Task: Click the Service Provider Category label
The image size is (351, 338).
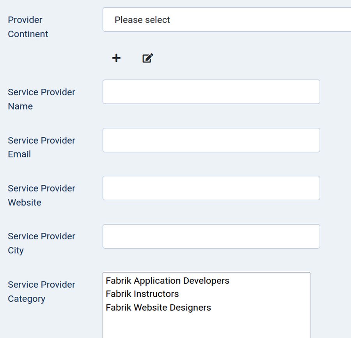Action: (x=41, y=292)
